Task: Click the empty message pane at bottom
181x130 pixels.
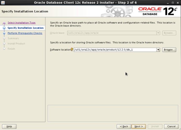Action: click(113, 113)
